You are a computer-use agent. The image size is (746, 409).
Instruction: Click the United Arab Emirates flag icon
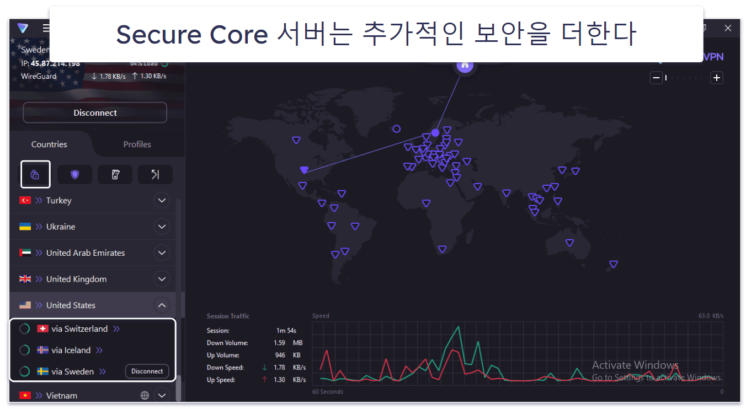[x=25, y=253]
